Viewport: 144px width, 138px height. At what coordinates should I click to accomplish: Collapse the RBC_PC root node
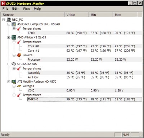[x=4, y=20]
